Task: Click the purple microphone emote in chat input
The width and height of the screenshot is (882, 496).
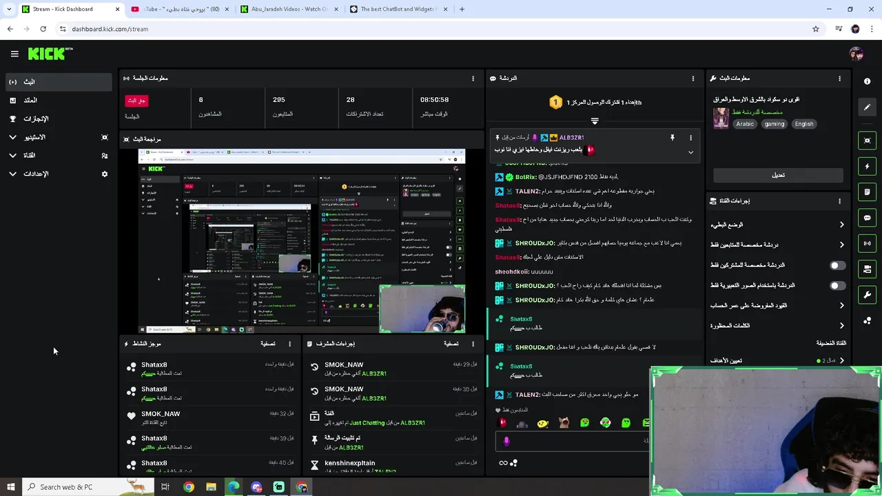Action: click(x=506, y=441)
